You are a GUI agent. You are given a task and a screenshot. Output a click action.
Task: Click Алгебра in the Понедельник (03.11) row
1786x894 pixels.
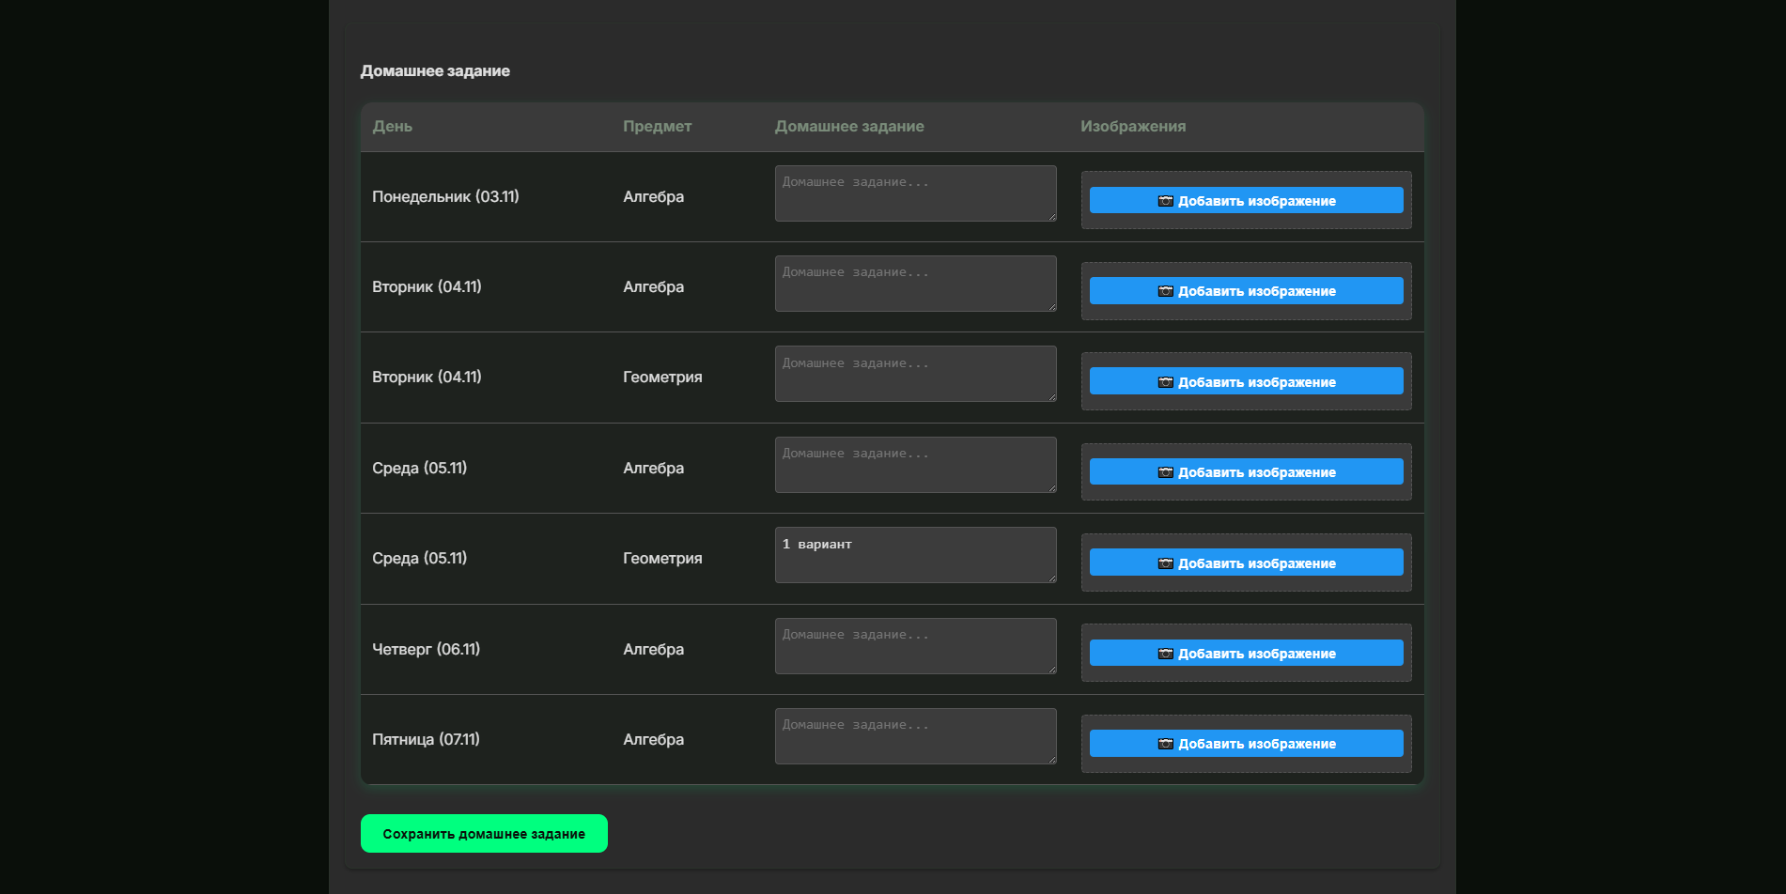click(654, 196)
